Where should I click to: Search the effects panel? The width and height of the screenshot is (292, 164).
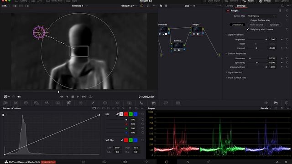pos(282,6)
